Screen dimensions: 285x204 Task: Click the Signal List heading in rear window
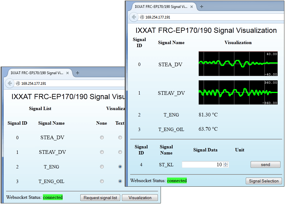click(x=40, y=109)
